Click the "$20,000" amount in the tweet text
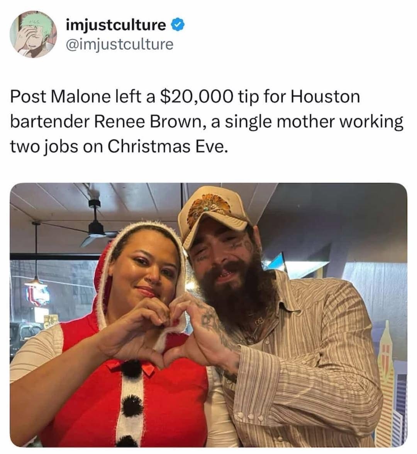Screen dimensions: 417x454 click(196, 96)
